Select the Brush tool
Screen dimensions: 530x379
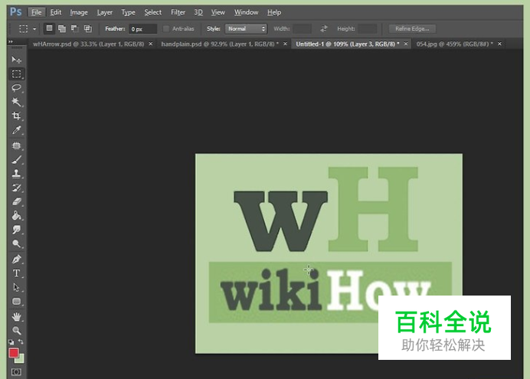tap(16, 159)
